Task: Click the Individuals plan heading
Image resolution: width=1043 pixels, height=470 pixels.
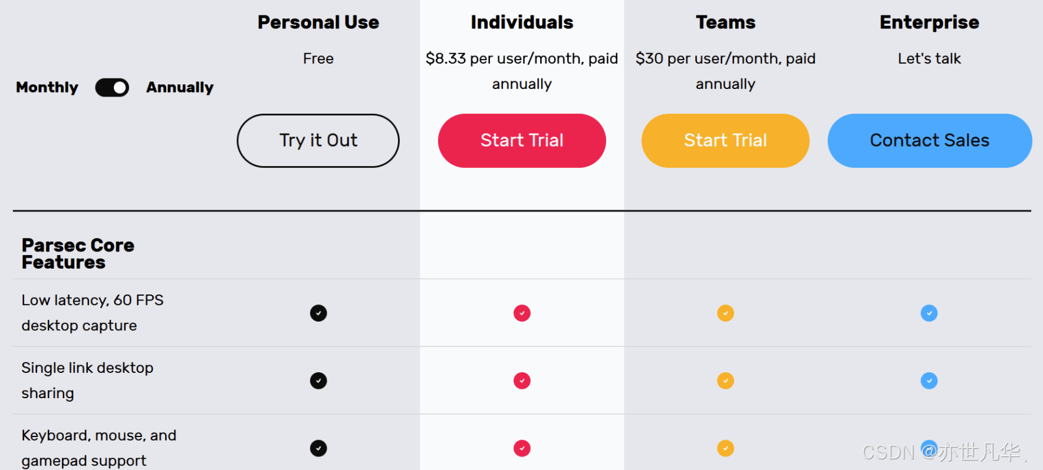Action: coord(522,22)
